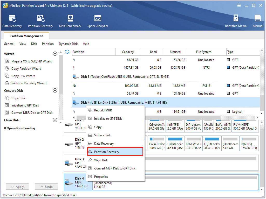Screen dimensions: 266x199
Task: Choose Data Recovery in context menu
Action: 115,144
